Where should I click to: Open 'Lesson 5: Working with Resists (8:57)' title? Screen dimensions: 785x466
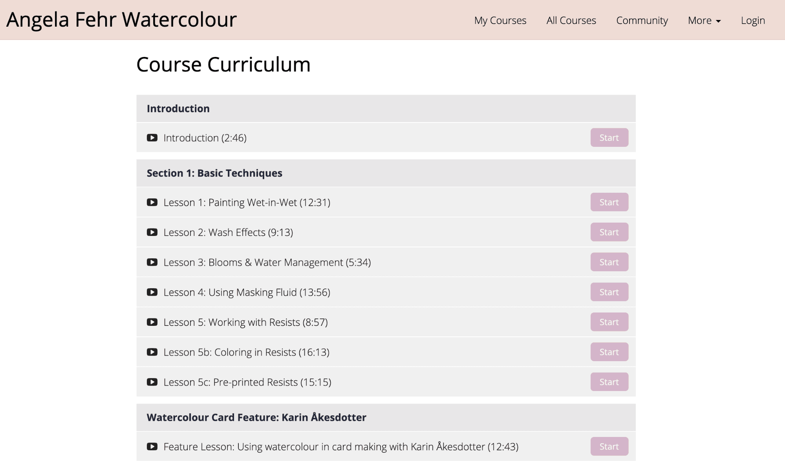point(245,322)
